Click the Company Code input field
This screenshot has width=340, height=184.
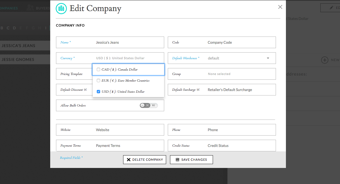(222, 42)
